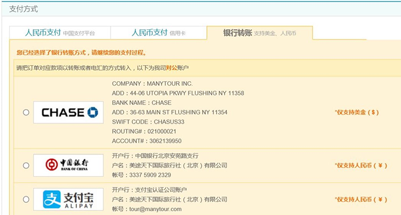Screen dimensions: 401x215
Task: Click the Bank of China logo
Action: 68,165
